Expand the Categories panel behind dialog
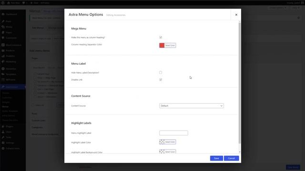 coord(37,127)
